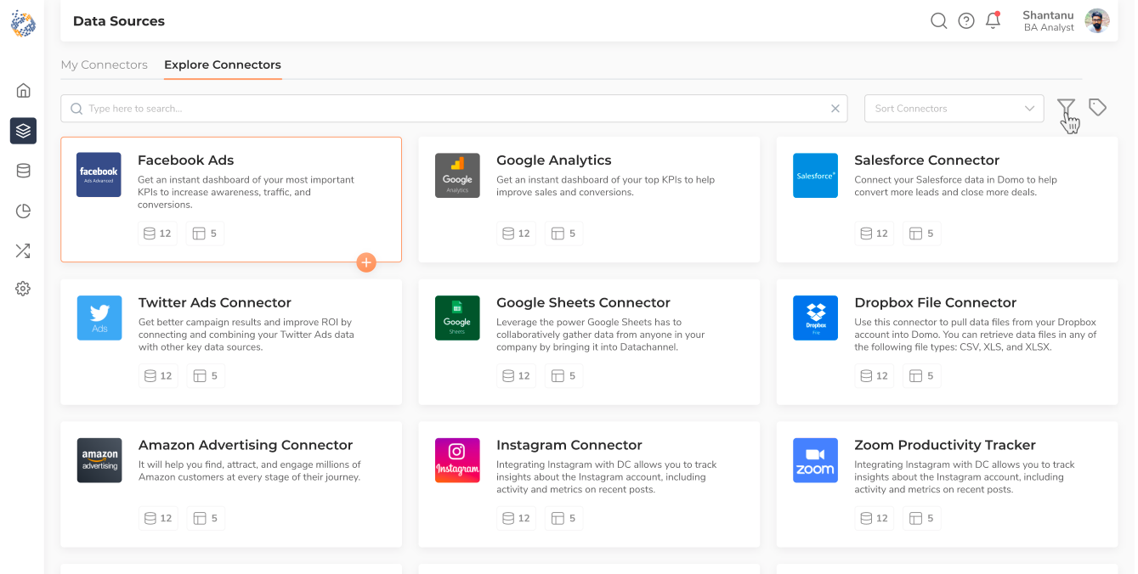
Task: Expand the Sort Connectors dropdown
Action: tap(954, 108)
